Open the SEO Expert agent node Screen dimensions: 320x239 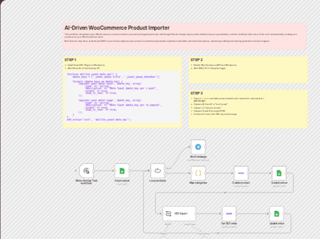pos(179,213)
